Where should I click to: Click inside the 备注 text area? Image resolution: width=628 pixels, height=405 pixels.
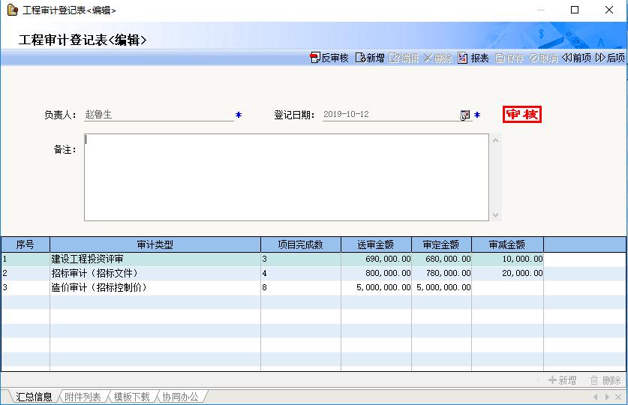coord(285,177)
